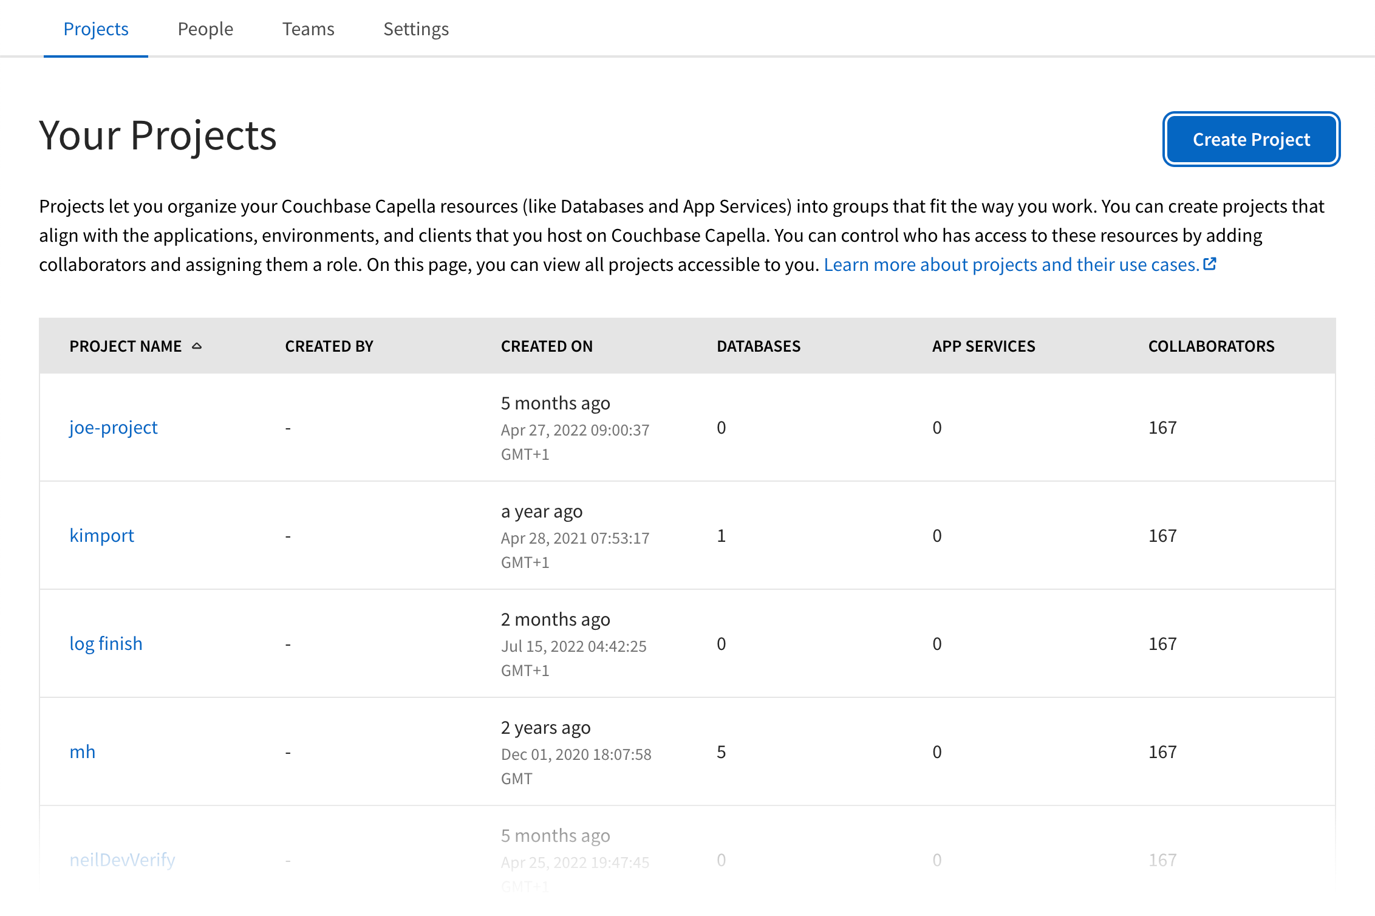Open the mh project

[82, 751]
